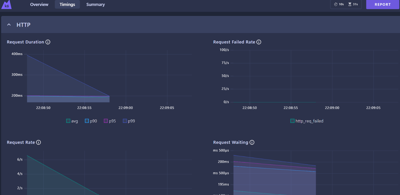Click the Request Duration chart title
The width and height of the screenshot is (400, 195).
tap(25, 42)
